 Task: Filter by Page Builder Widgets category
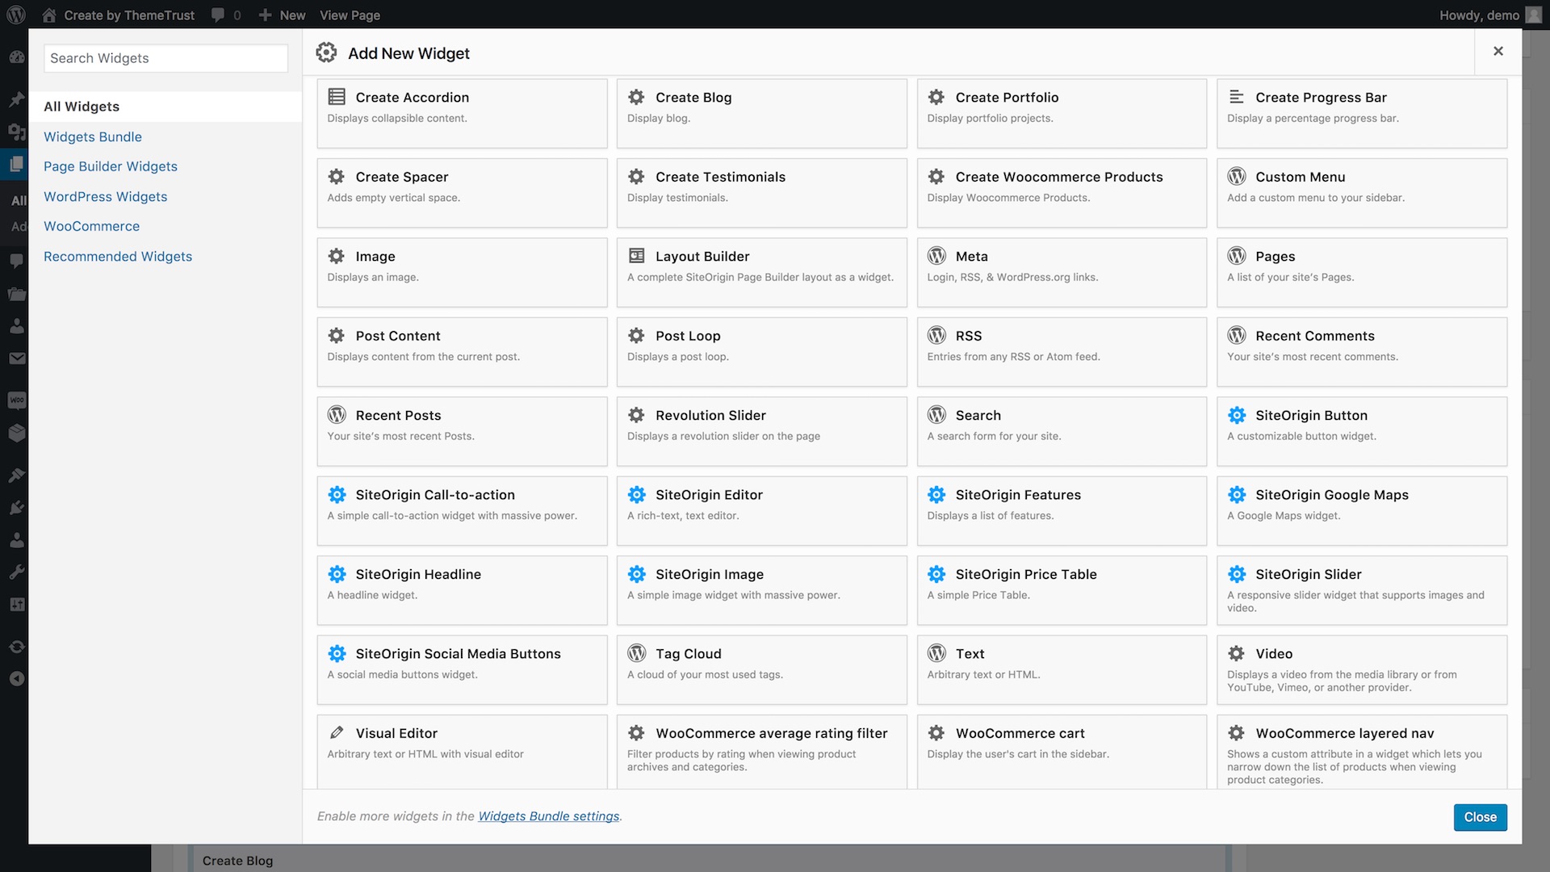tap(111, 166)
